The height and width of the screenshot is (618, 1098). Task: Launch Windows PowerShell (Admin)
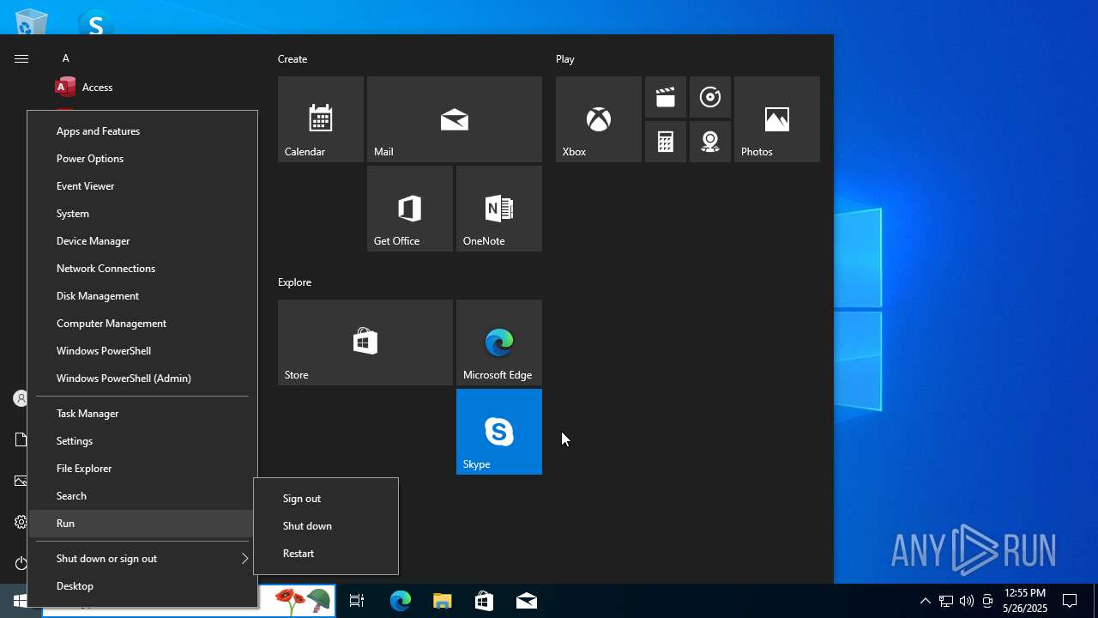tap(142, 379)
